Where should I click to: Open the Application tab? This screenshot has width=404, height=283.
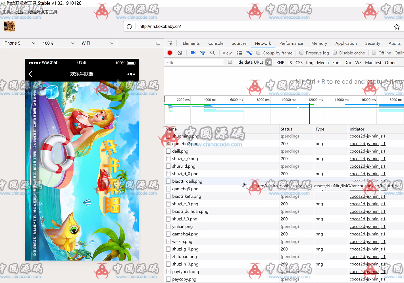(x=346, y=43)
